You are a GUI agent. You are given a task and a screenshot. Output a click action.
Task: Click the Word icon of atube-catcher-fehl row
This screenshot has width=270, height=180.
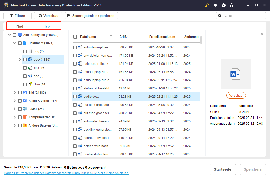point(80,88)
